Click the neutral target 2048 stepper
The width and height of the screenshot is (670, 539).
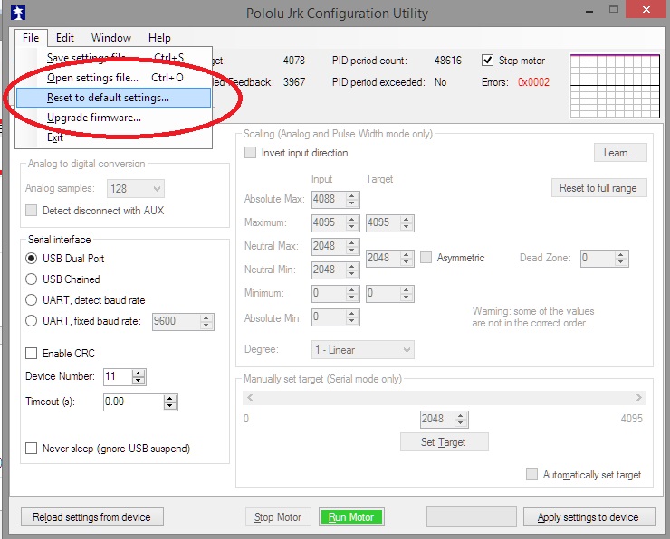point(407,258)
